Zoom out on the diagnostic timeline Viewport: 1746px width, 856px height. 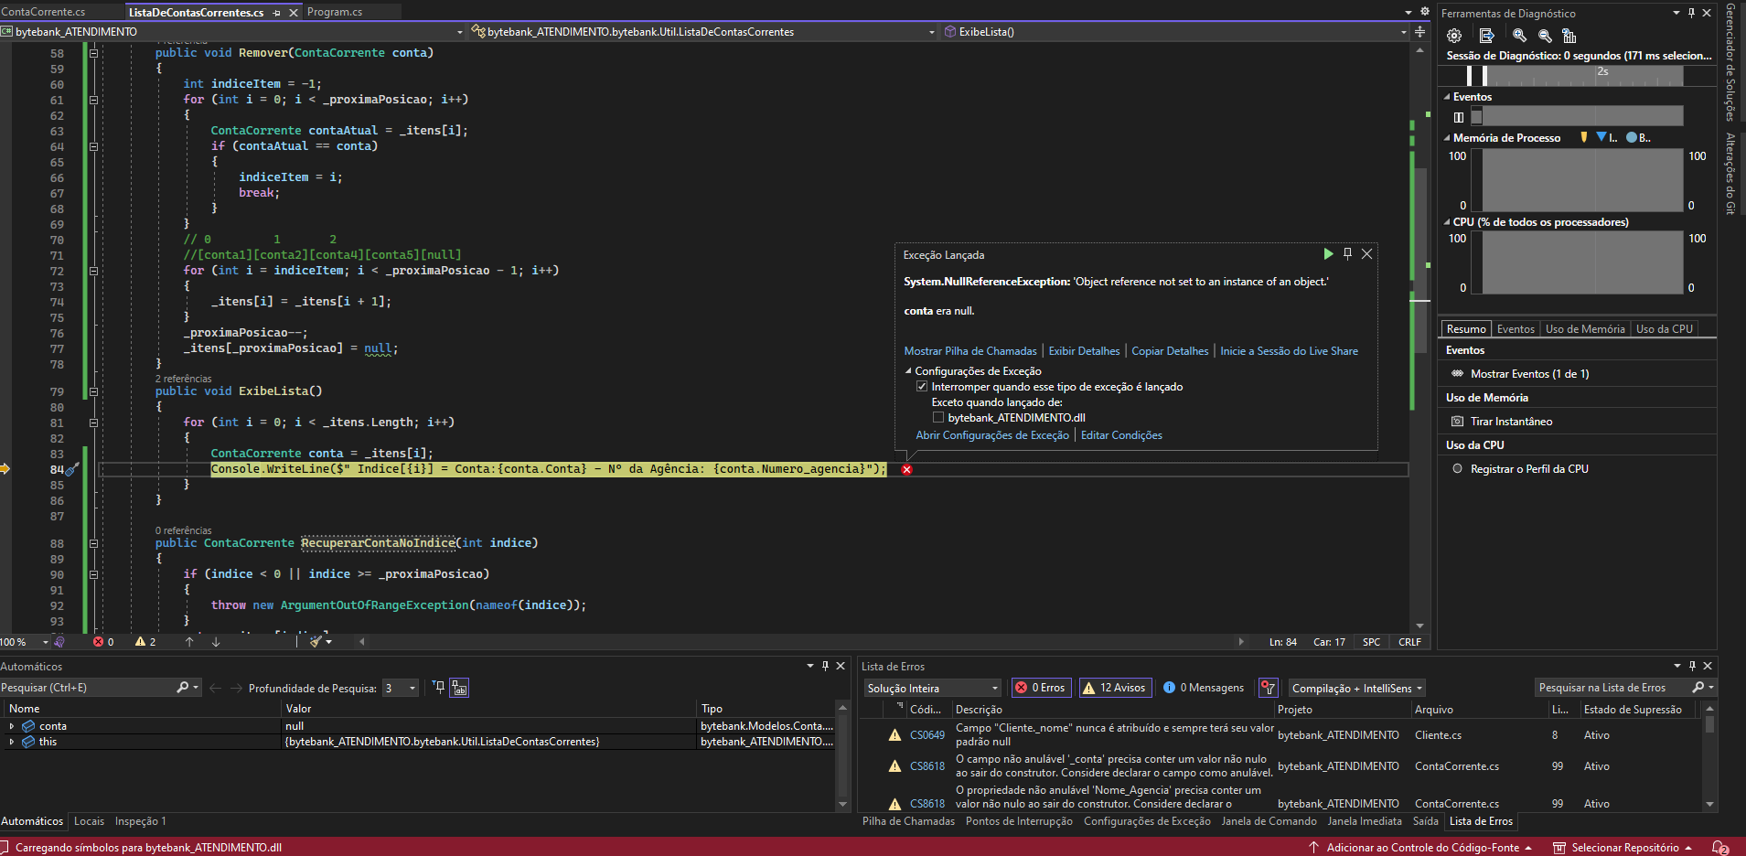coord(1545,36)
